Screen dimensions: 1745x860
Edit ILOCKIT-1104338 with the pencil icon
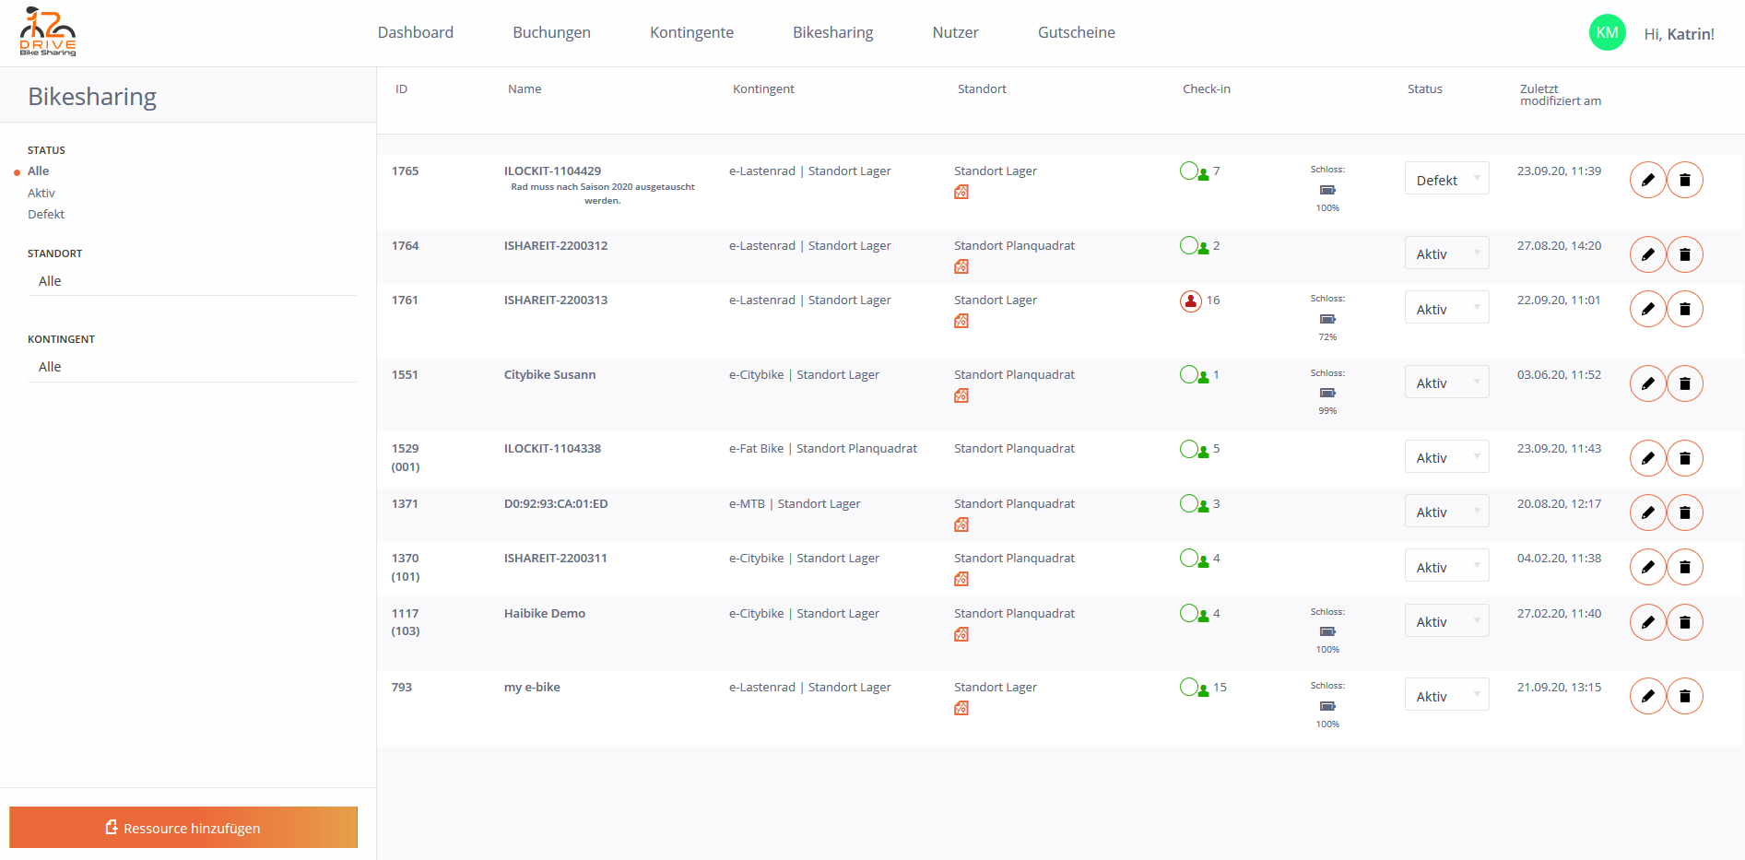pyautogui.click(x=1647, y=458)
